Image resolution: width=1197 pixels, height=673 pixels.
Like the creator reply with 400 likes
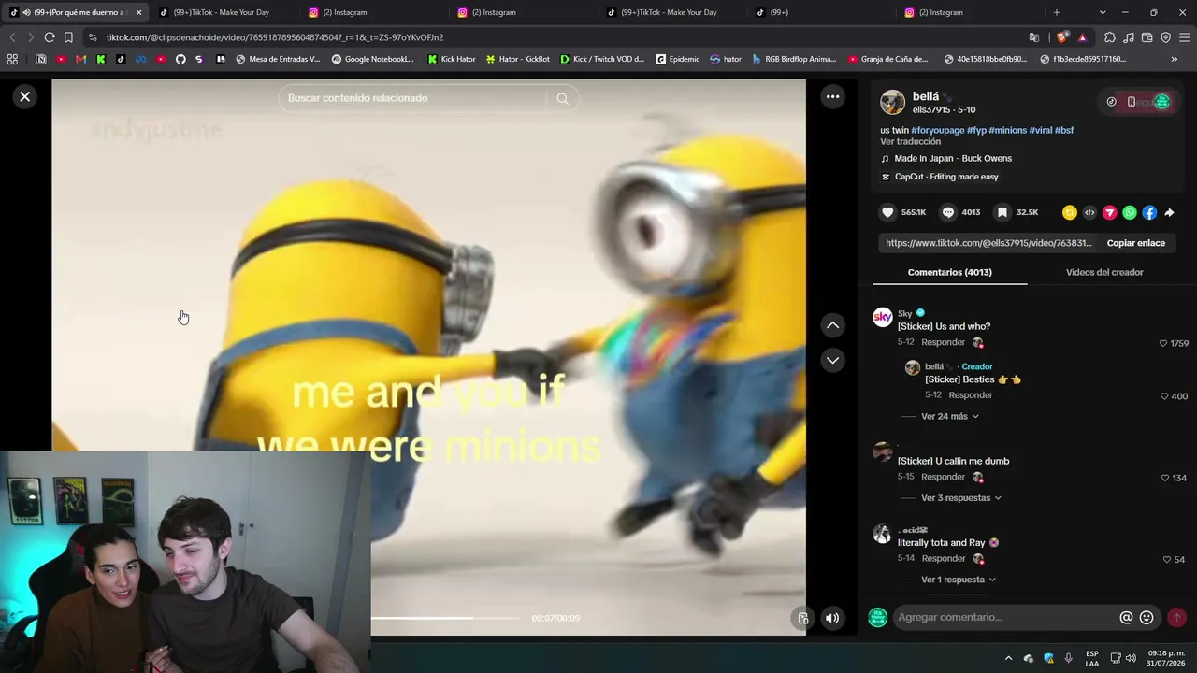click(1164, 396)
